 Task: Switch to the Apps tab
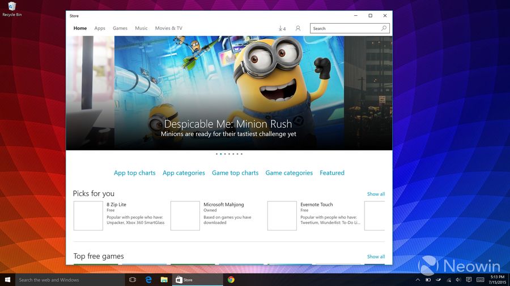(100, 28)
